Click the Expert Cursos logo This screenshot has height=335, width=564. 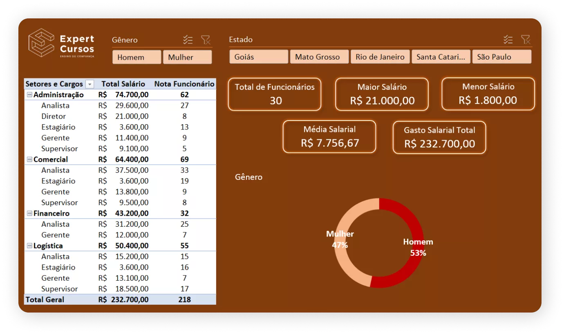(x=60, y=44)
